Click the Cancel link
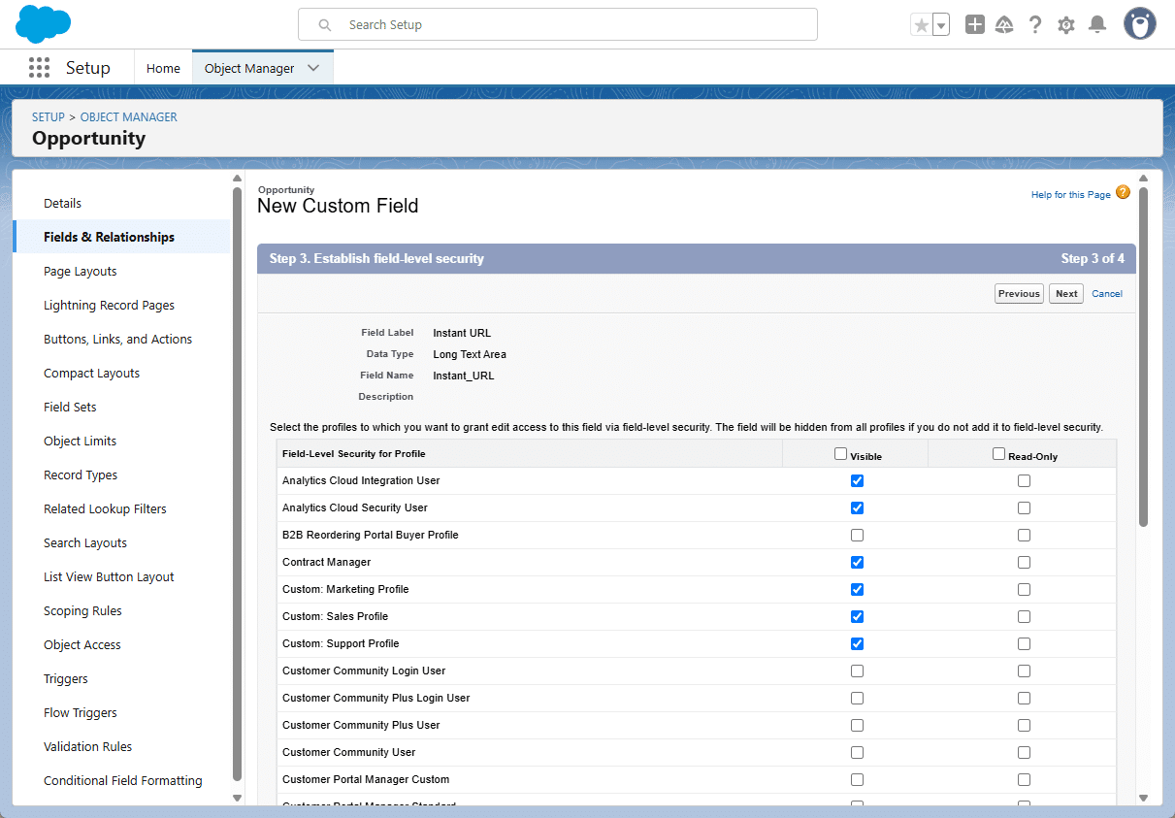This screenshot has height=818, width=1175. (x=1107, y=294)
